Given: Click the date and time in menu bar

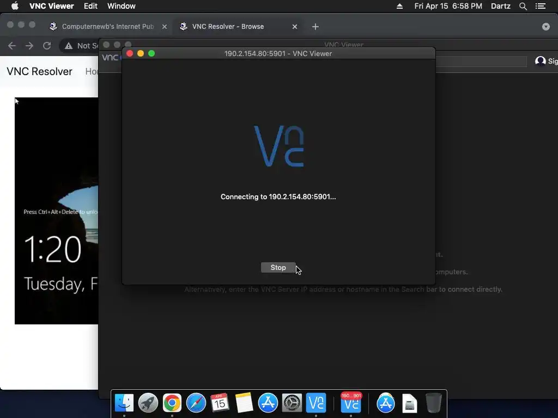Looking at the screenshot, I should [448, 6].
